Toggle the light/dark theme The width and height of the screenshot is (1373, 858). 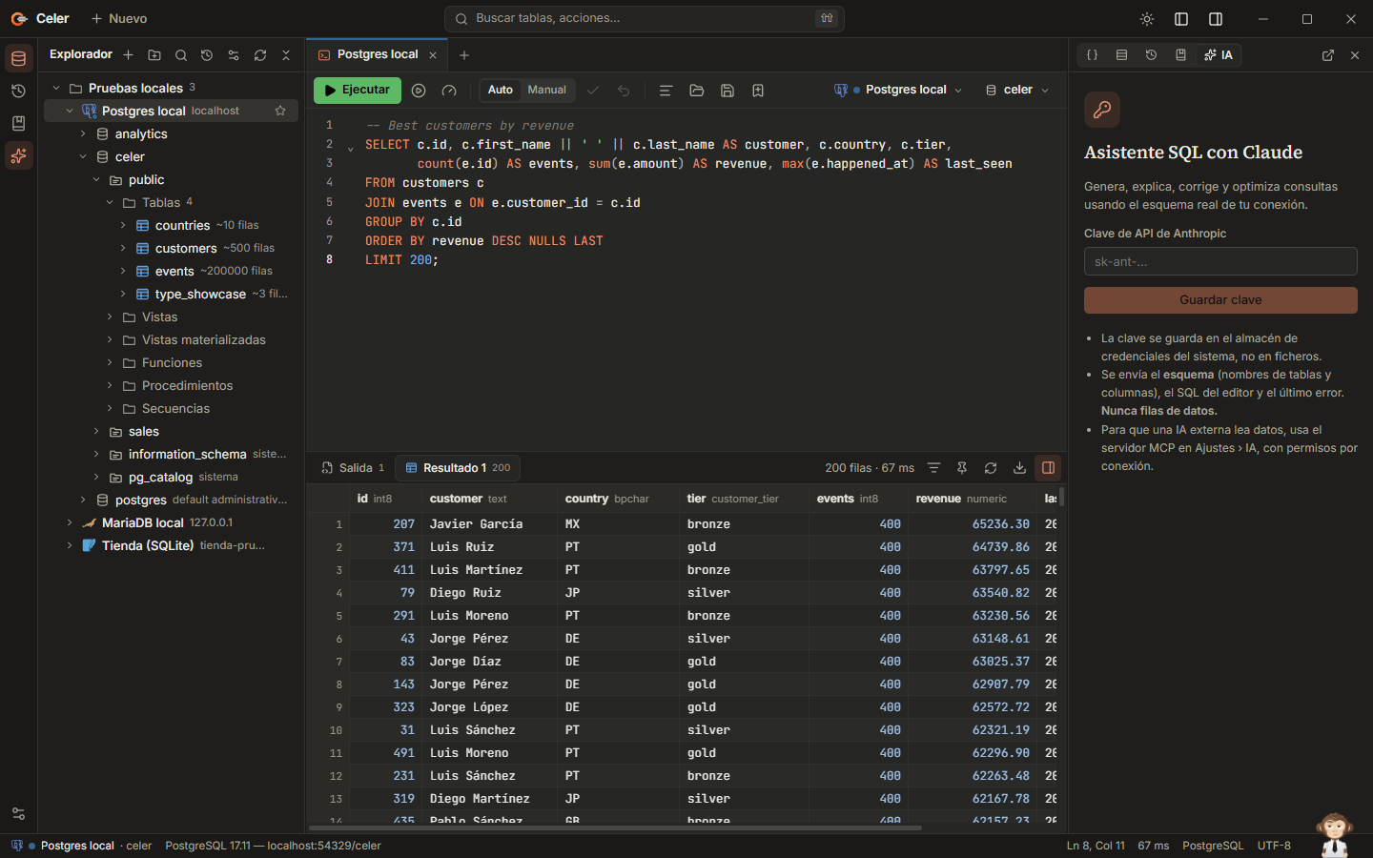pos(1147,19)
